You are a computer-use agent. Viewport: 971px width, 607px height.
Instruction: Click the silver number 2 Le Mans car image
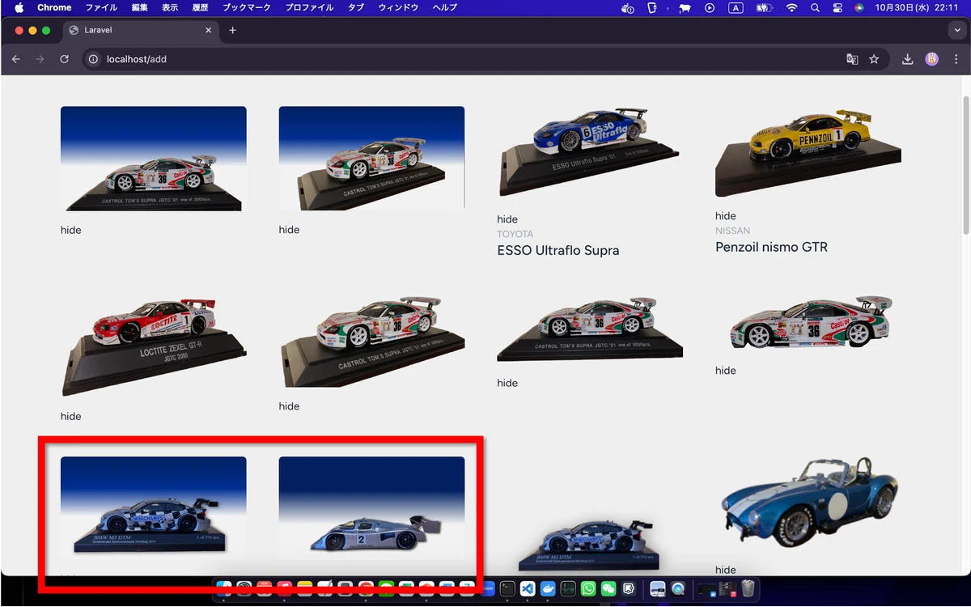click(x=372, y=508)
